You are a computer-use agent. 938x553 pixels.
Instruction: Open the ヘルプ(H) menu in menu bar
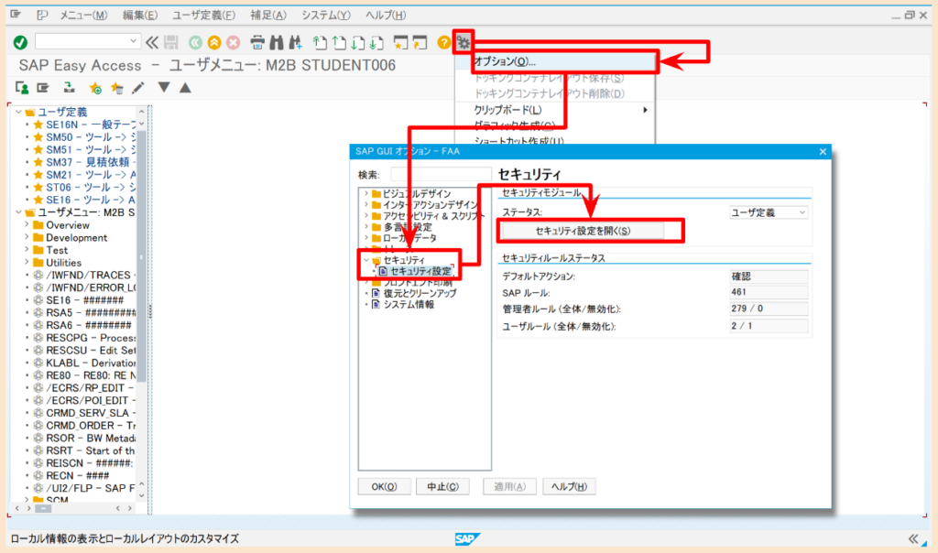click(x=386, y=15)
